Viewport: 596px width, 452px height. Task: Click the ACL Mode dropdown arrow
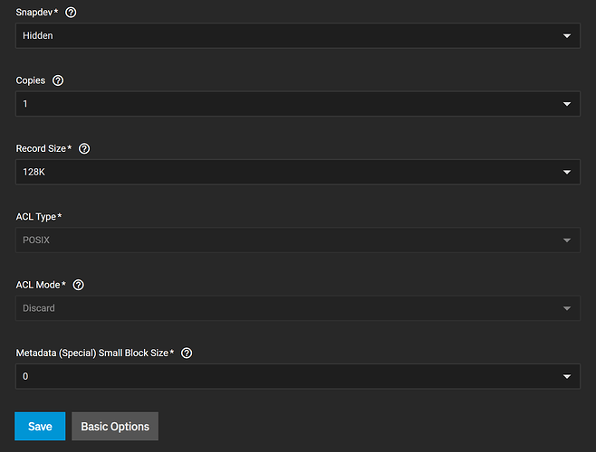click(x=567, y=308)
